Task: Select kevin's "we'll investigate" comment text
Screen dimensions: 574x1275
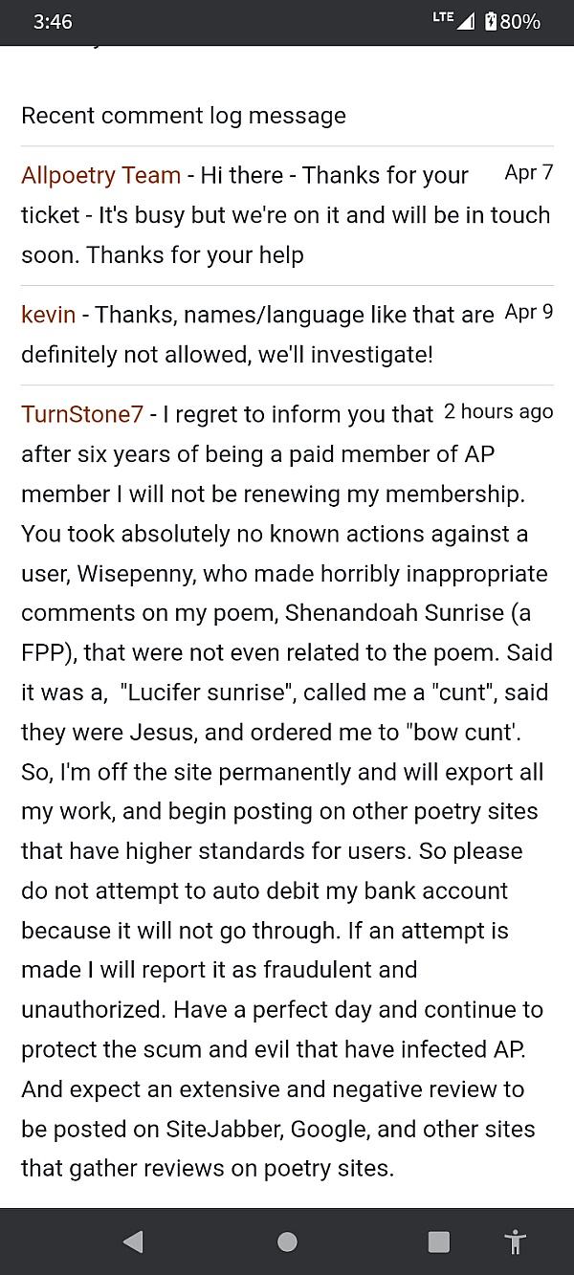Action: [227, 355]
